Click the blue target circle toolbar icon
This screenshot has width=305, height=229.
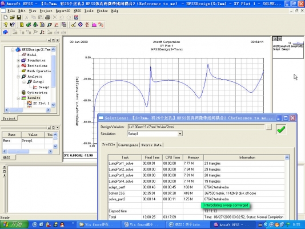81,25
